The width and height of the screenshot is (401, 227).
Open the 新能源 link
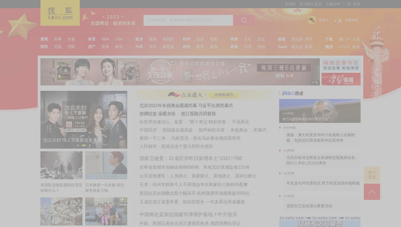click(168, 47)
